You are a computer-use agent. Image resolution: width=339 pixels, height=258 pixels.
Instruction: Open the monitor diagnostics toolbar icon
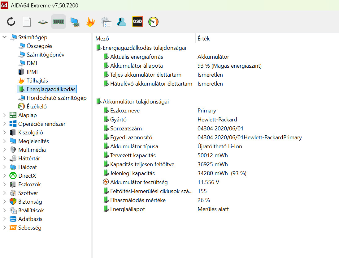pyautogui.click(x=75, y=22)
